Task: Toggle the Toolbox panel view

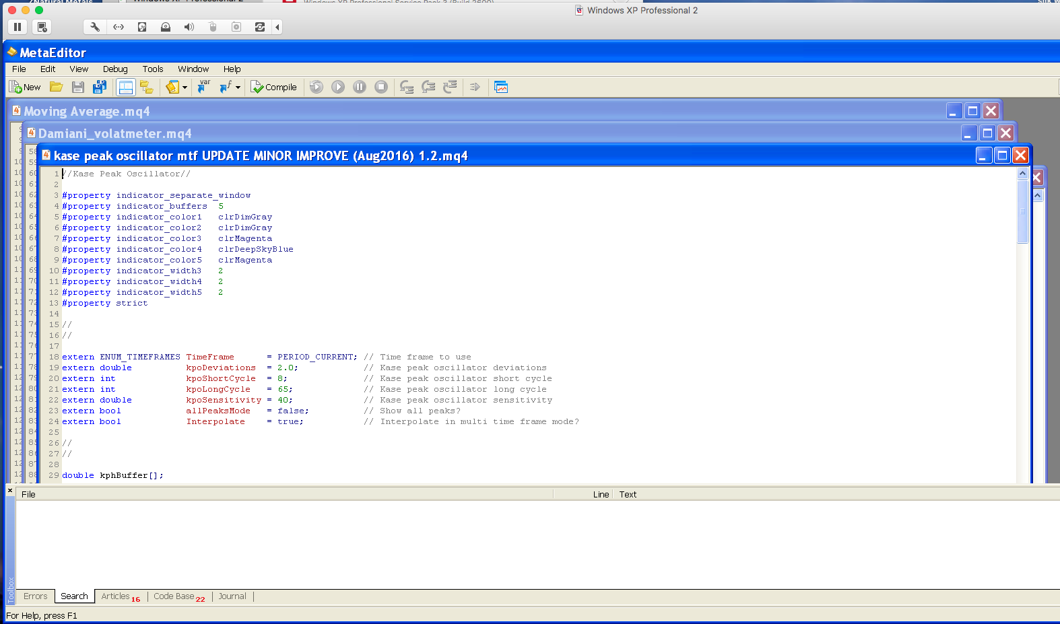Action: point(125,87)
